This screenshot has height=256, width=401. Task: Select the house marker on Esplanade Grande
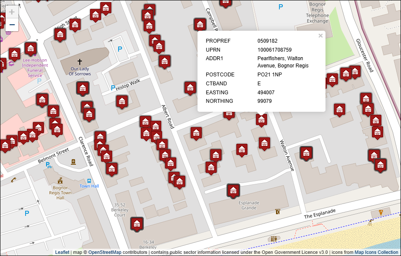tap(233, 190)
